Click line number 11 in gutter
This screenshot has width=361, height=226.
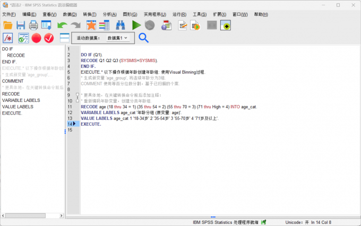70,107
